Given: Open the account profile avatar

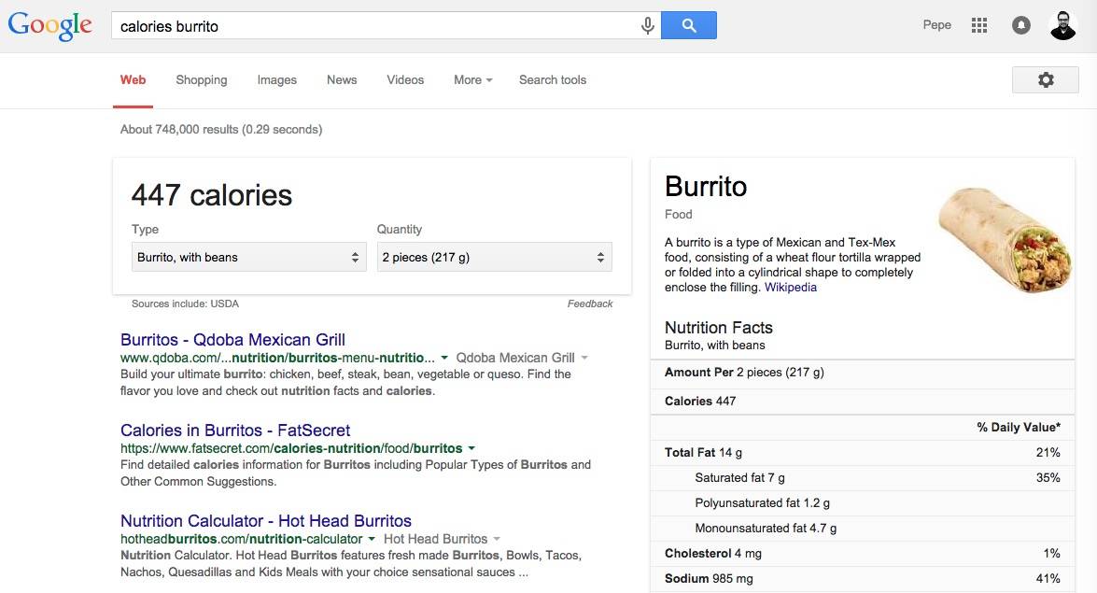Looking at the screenshot, I should tap(1062, 25).
